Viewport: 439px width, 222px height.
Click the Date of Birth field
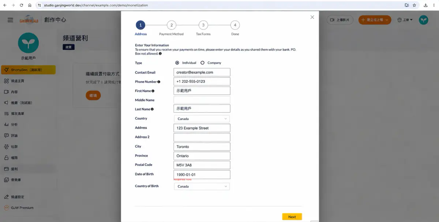click(x=202, y=175)
